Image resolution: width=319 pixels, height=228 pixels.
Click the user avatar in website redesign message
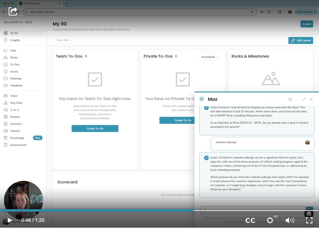307,142
